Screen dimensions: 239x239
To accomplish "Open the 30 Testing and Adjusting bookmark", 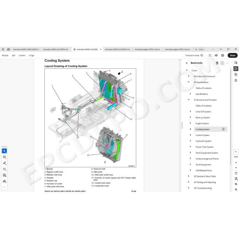I will click(205, 182).
